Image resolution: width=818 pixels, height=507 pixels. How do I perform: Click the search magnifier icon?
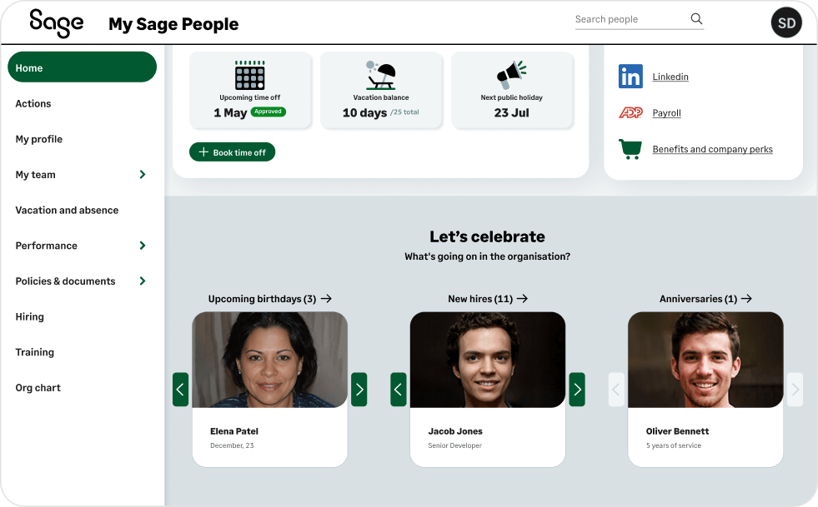tap(696, 18)
